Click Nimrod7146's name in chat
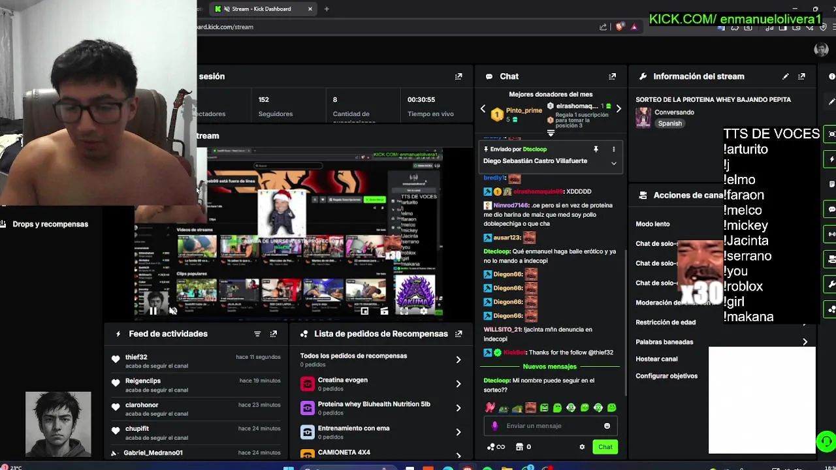Screen dimensions: 836x470 [x=511, y=206]
